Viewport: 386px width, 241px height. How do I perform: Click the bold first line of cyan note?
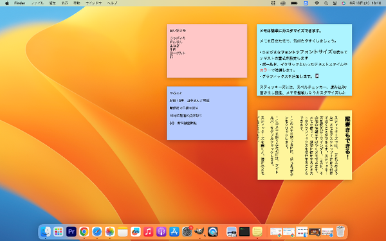tap(291, 31)
